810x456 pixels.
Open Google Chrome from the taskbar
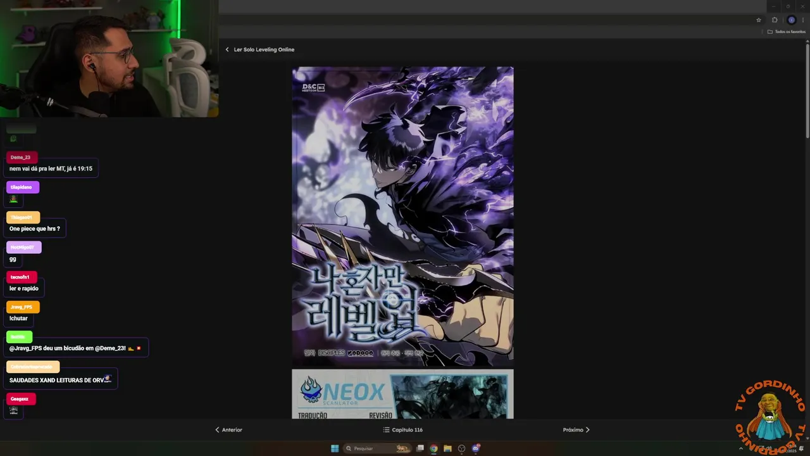click(x=433, y=448)
